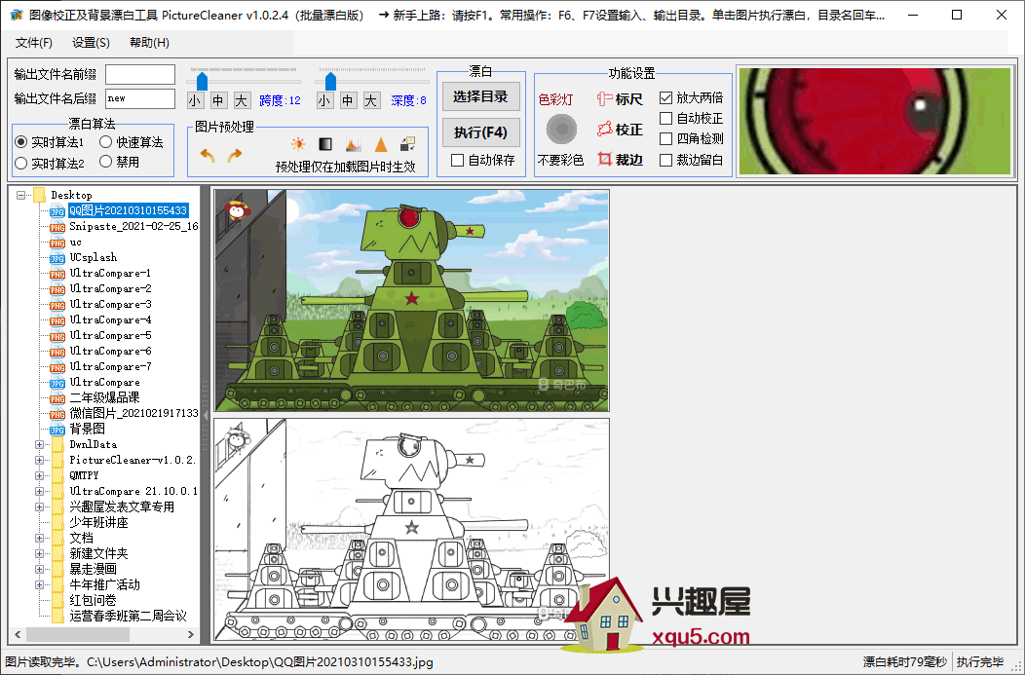Click the JPG icon beside 背景图
The height and width of the screenshot is (675, 1025).
[x=57, y=430]
